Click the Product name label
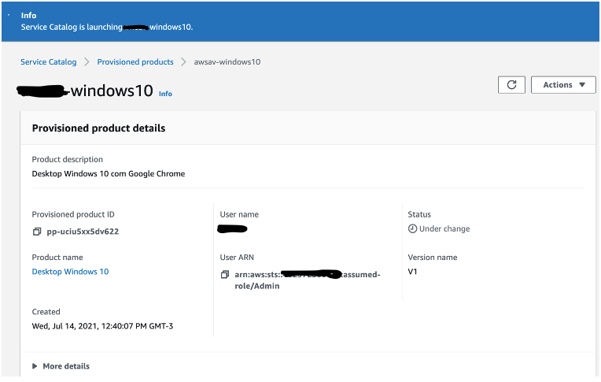The width and height of the screenshot is (601, 382). 57,258
